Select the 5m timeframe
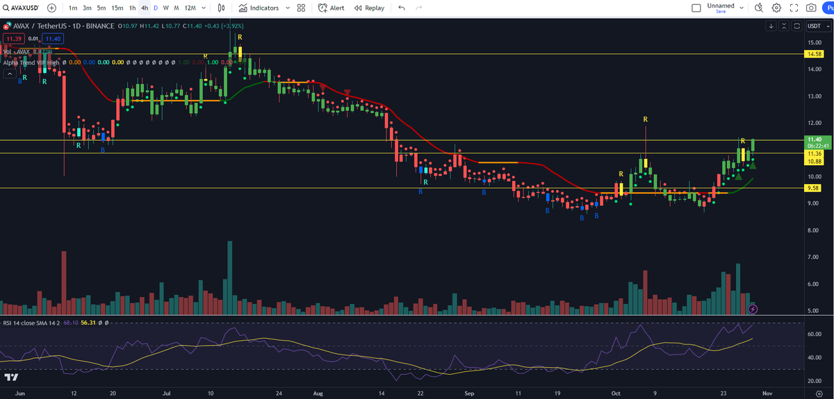The height and width of the screenshot is (399, 834). (x=101, y=8)
